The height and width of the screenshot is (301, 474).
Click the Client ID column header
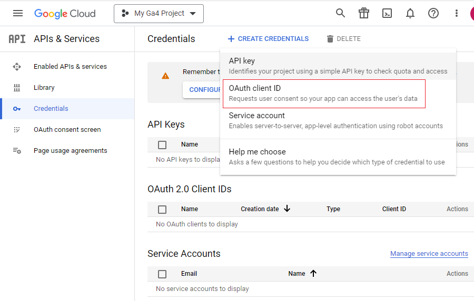coord(394,209)
